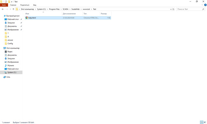Open Видео under Этот компьютер

point(10,52)
